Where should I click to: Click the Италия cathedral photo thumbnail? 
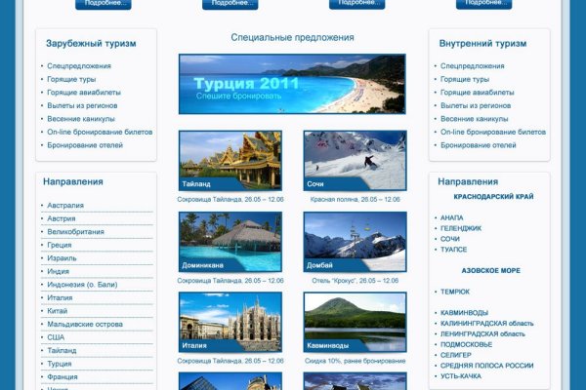coord(230,322)
